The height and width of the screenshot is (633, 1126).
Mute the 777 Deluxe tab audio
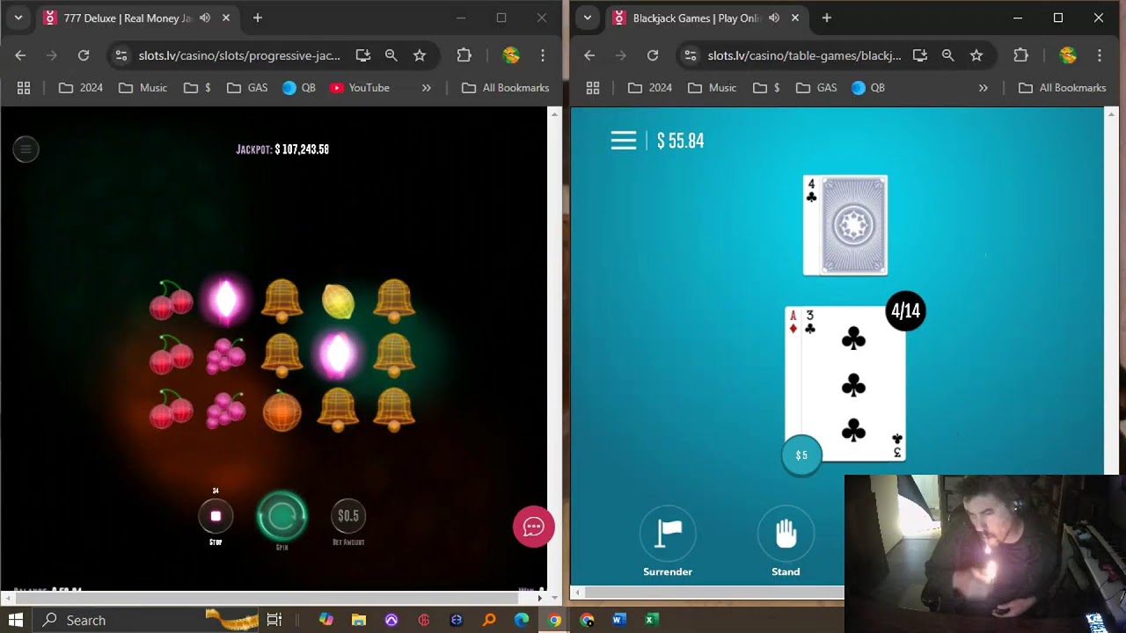pyautogui.click(x=205, y=18)
